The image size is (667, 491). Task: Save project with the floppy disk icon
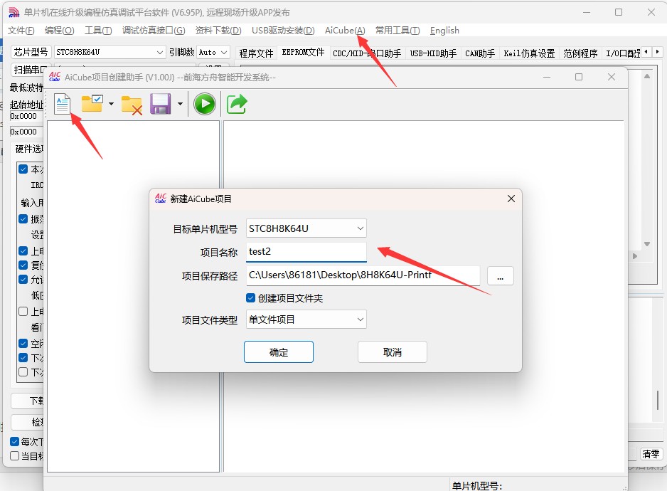tap(161, 104)
